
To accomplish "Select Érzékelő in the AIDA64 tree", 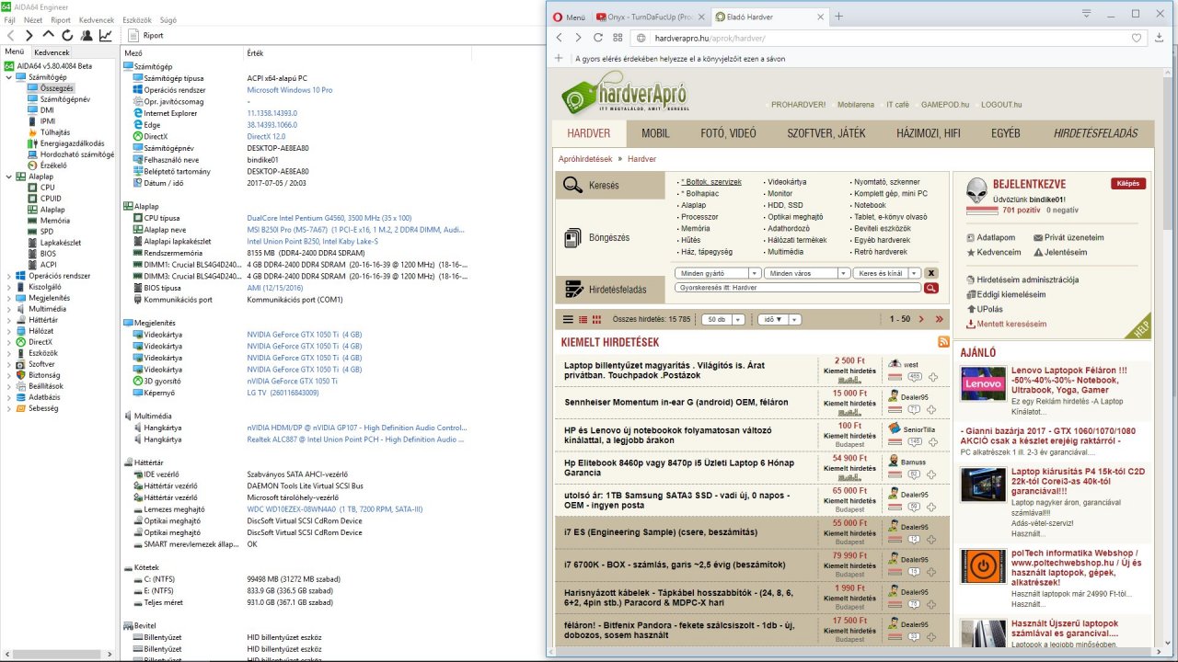I will pos(52,165).
